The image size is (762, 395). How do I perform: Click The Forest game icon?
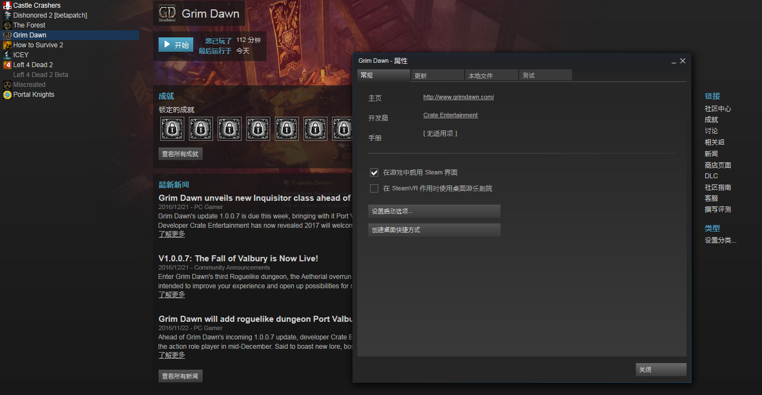(x=7, y=25)
